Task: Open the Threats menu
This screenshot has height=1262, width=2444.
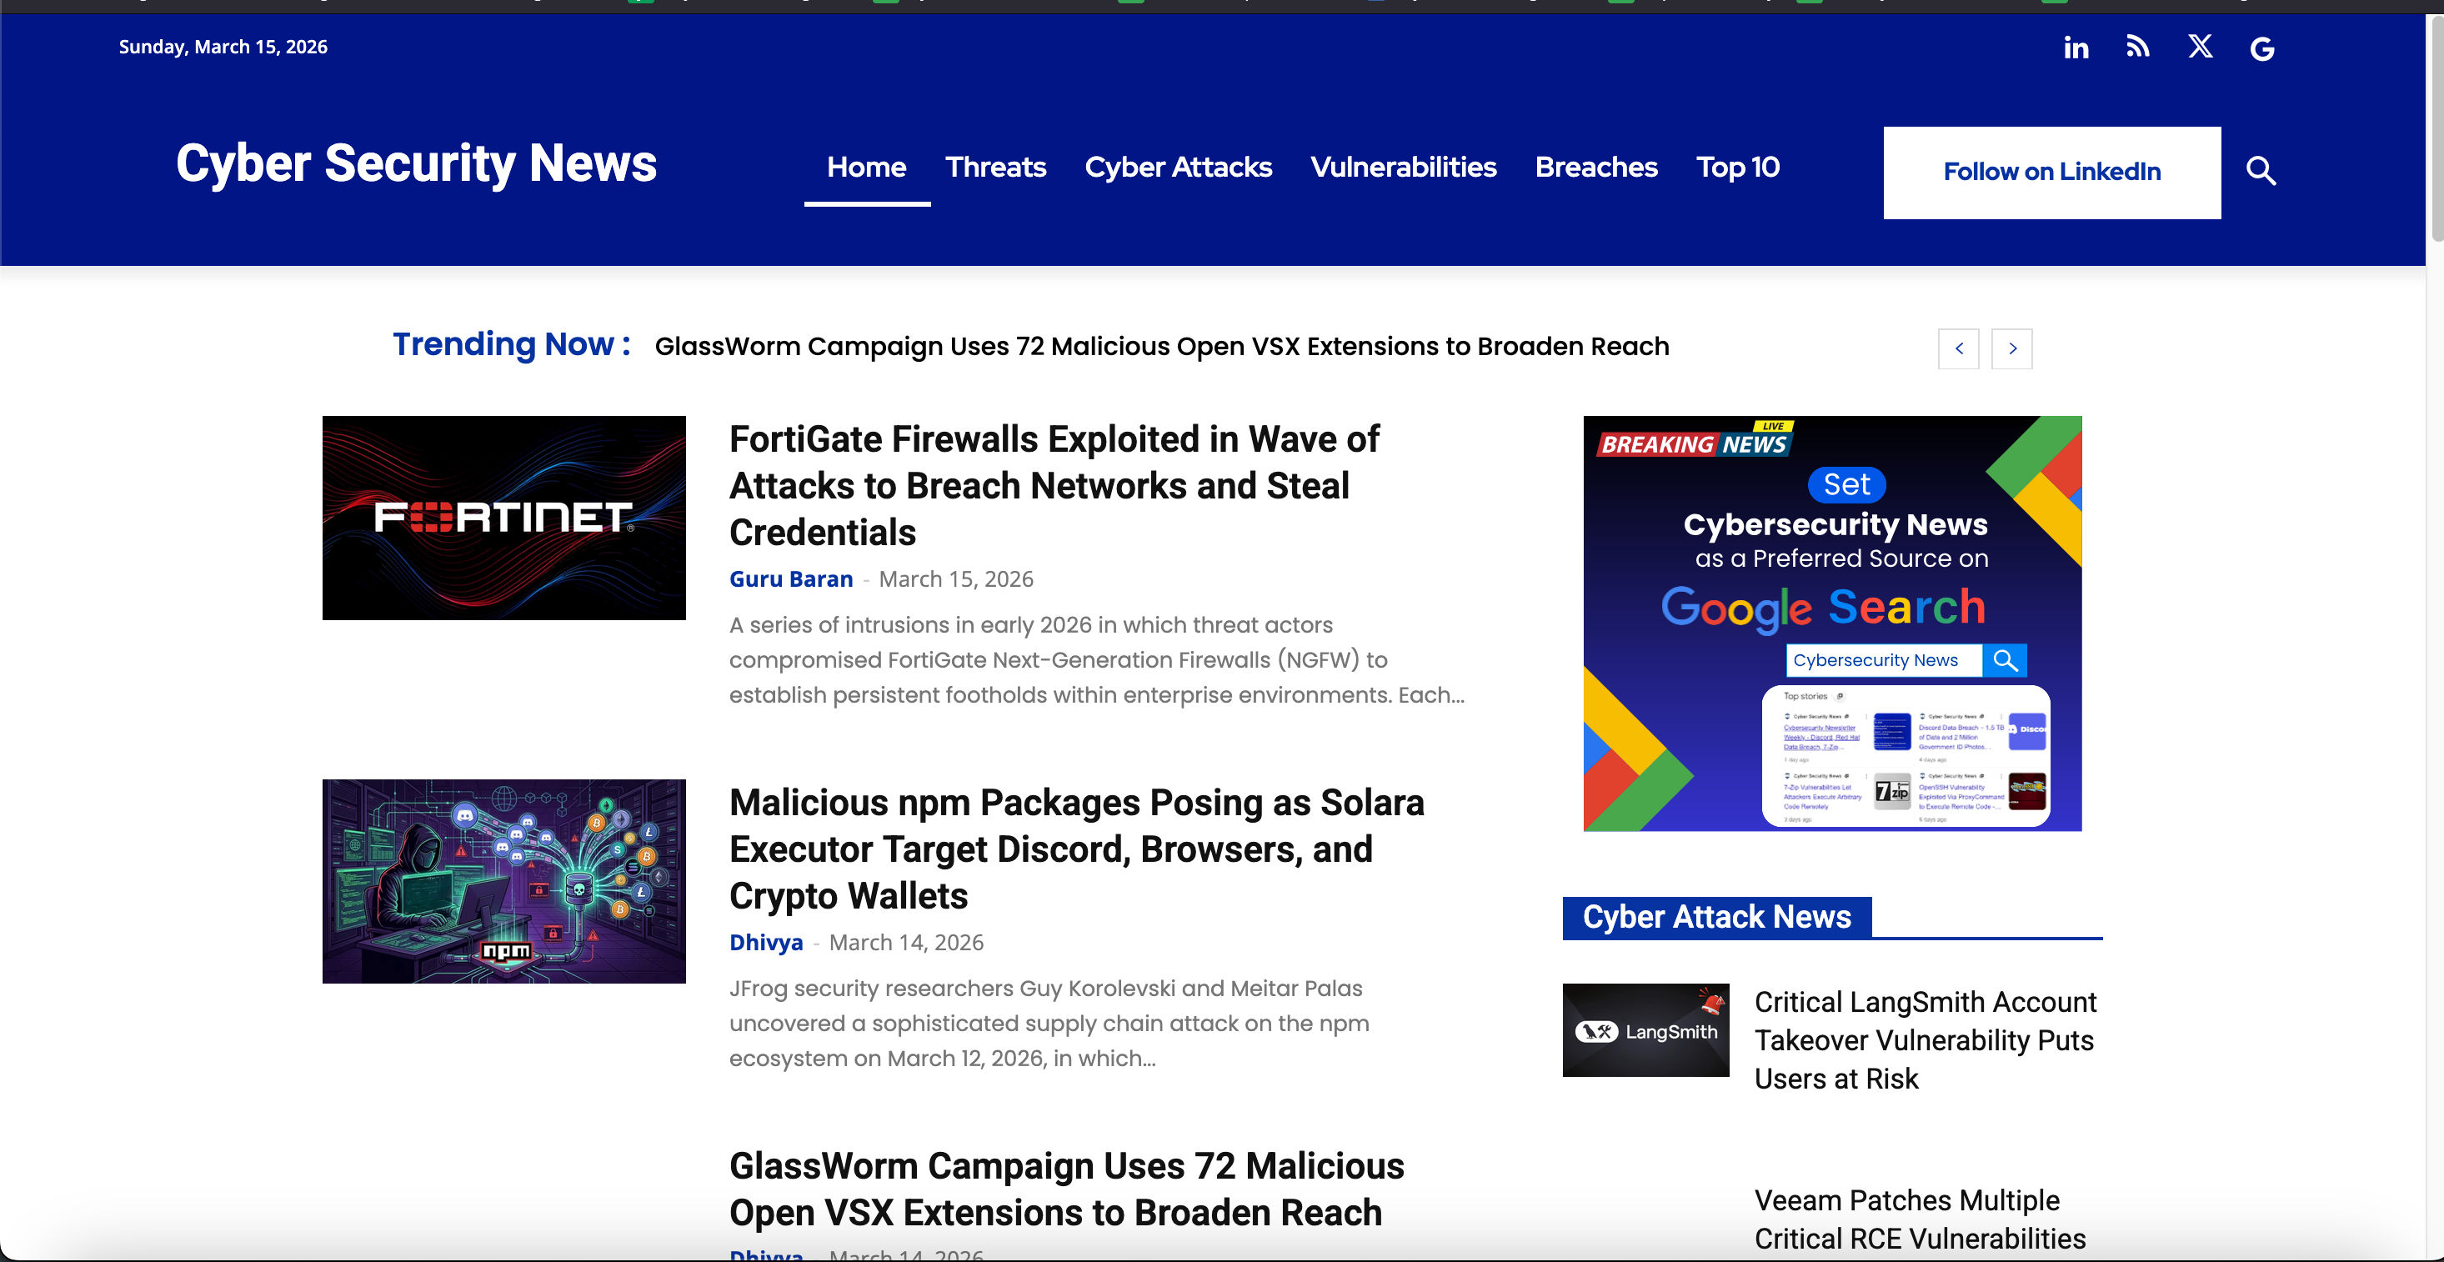Action: [x=995, y=168]
